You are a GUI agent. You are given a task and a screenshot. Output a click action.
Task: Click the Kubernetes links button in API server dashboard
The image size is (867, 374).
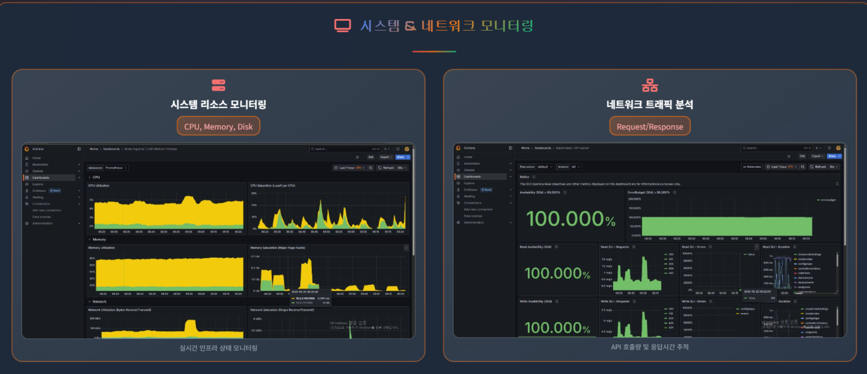[x=752, y=167]
